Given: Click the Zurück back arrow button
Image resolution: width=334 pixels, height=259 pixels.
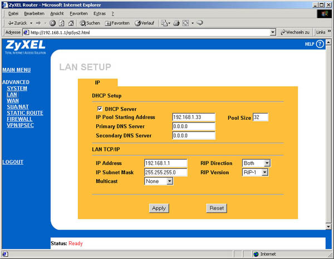Looking at the screenshot, I should tap(17, 23).
